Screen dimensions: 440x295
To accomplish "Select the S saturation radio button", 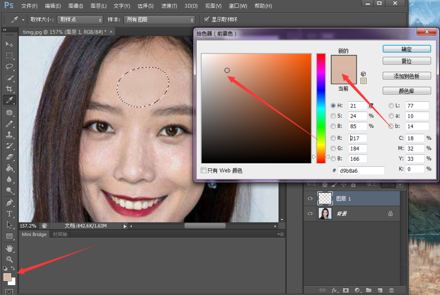I will point(333,116).
